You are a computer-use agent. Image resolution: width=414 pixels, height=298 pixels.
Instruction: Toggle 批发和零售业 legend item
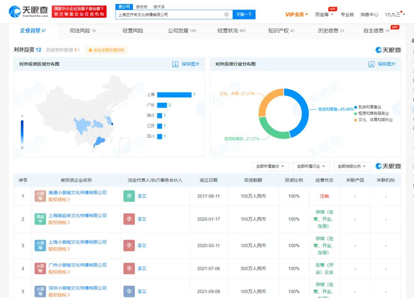click(369, 107)
